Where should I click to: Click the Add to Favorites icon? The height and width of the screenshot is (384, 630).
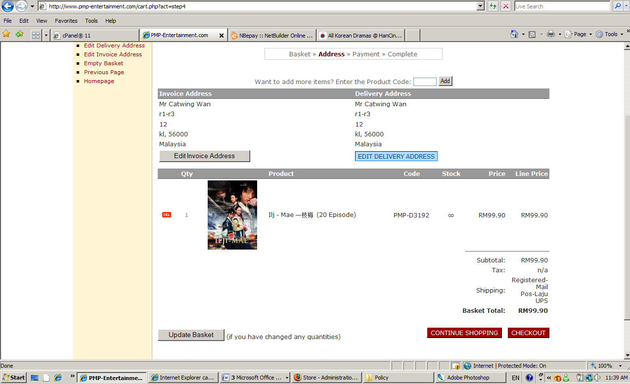pyautogui.click(x=19, y=34)
